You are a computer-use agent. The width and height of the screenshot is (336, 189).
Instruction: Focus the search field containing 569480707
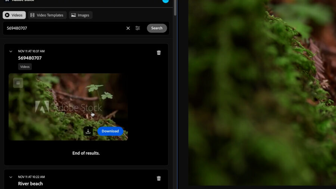(63, 28)
